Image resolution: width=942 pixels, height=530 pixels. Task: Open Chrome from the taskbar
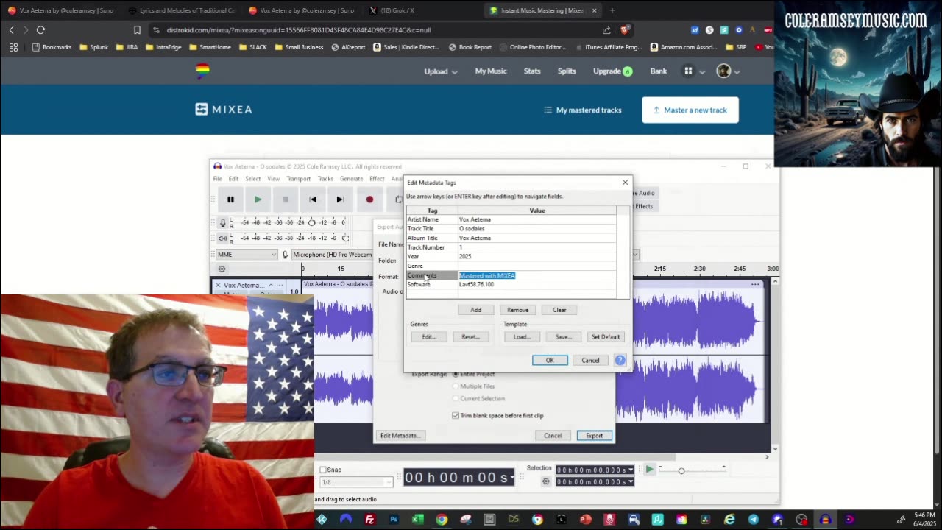coord(442,520)
